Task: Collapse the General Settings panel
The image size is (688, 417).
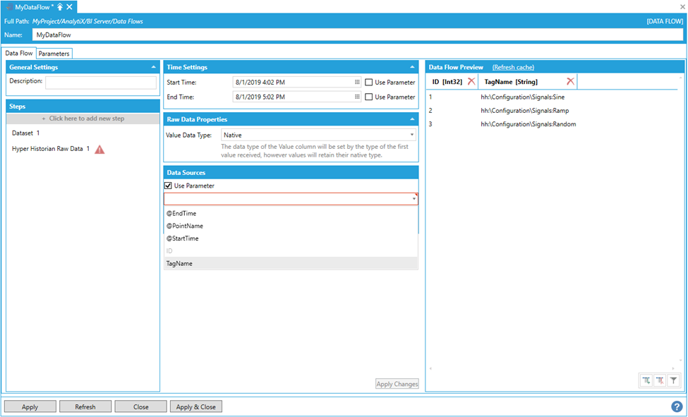Action: tap(153, 67)
